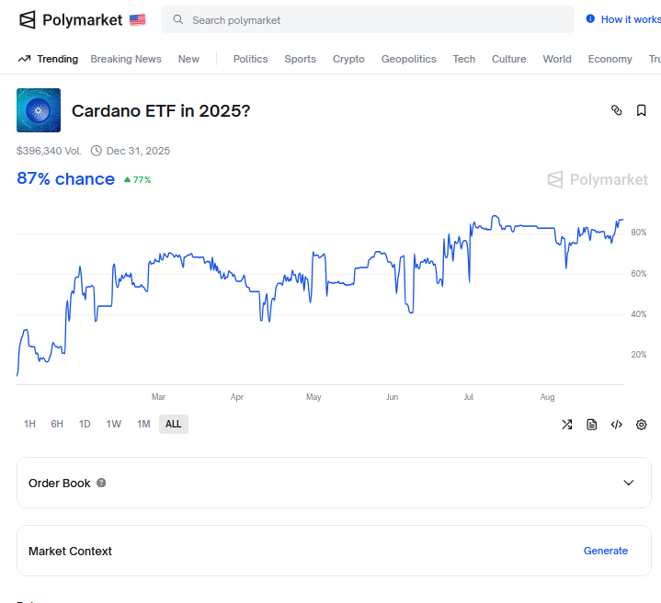Click the Polymarket logo to go home
Image resolution: width=661 pixels, height=603 pixels.
[x=70, y=19]
